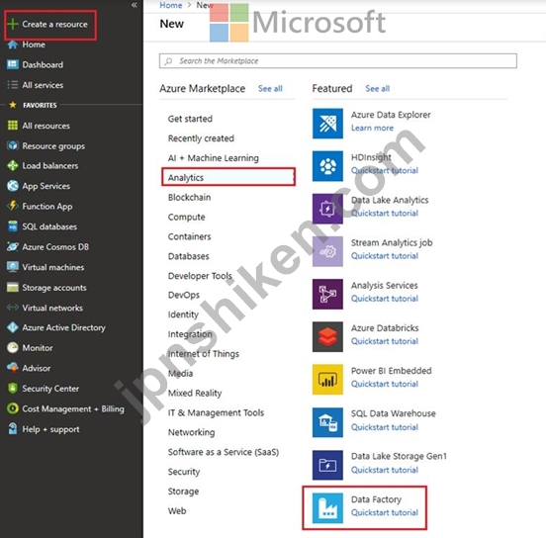This screenshot has width=546, height=538.
Task: Click the Analysis Services tile icon
Action: [x=327, y=295]
